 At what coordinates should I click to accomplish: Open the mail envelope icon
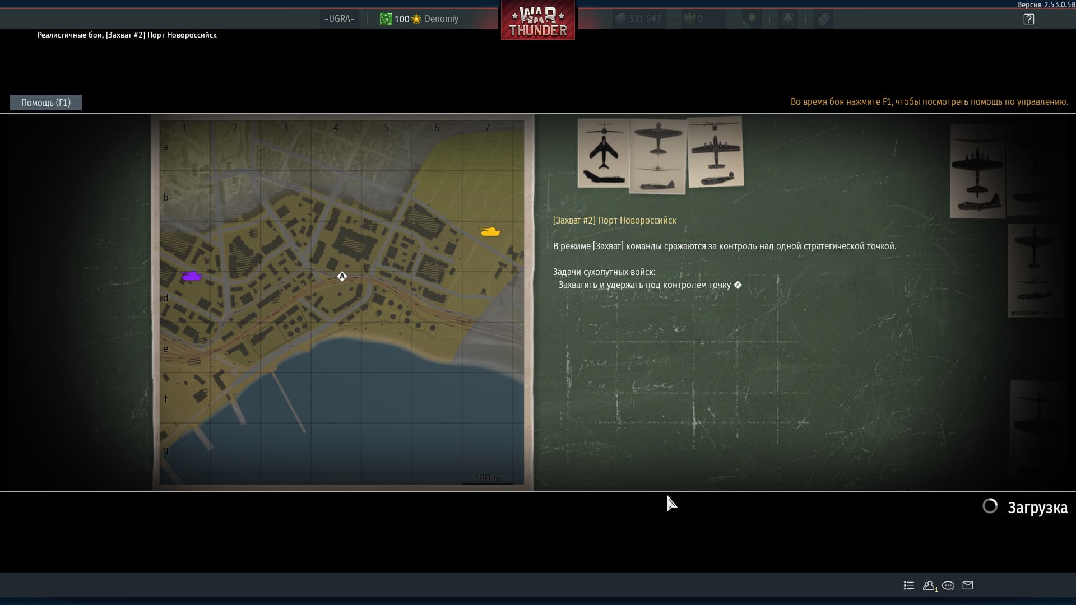click(x=968, y=585)
